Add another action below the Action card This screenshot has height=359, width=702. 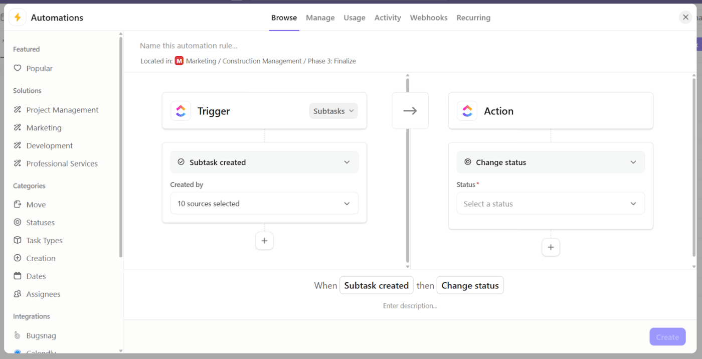pyautogui.click(x=551, y=247)
